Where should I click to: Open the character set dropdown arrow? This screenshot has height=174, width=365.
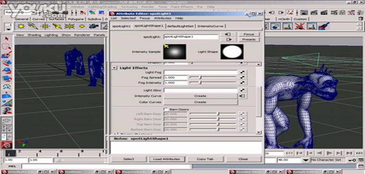306,160
